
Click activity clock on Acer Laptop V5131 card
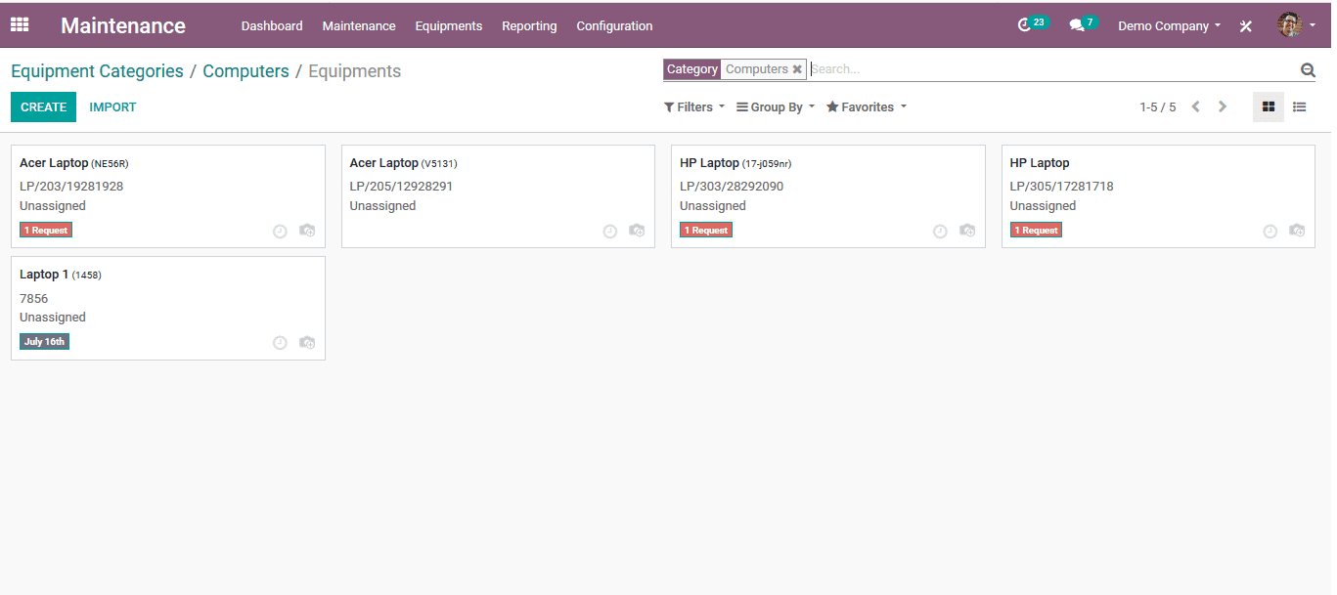tap(610, 232)
